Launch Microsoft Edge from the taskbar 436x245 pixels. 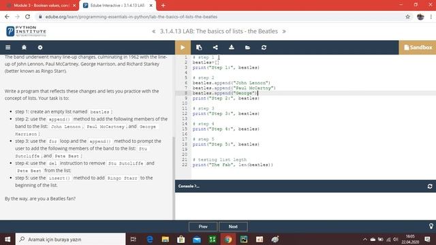150,239
